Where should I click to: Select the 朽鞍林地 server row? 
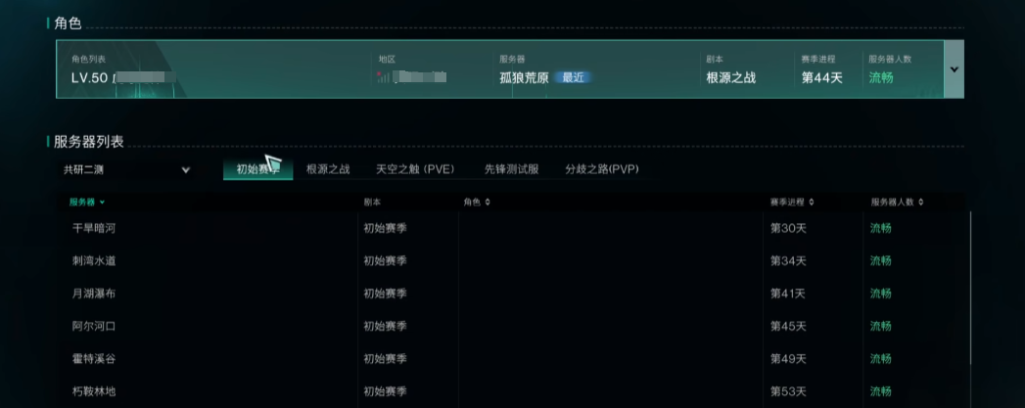click(94, 391)
